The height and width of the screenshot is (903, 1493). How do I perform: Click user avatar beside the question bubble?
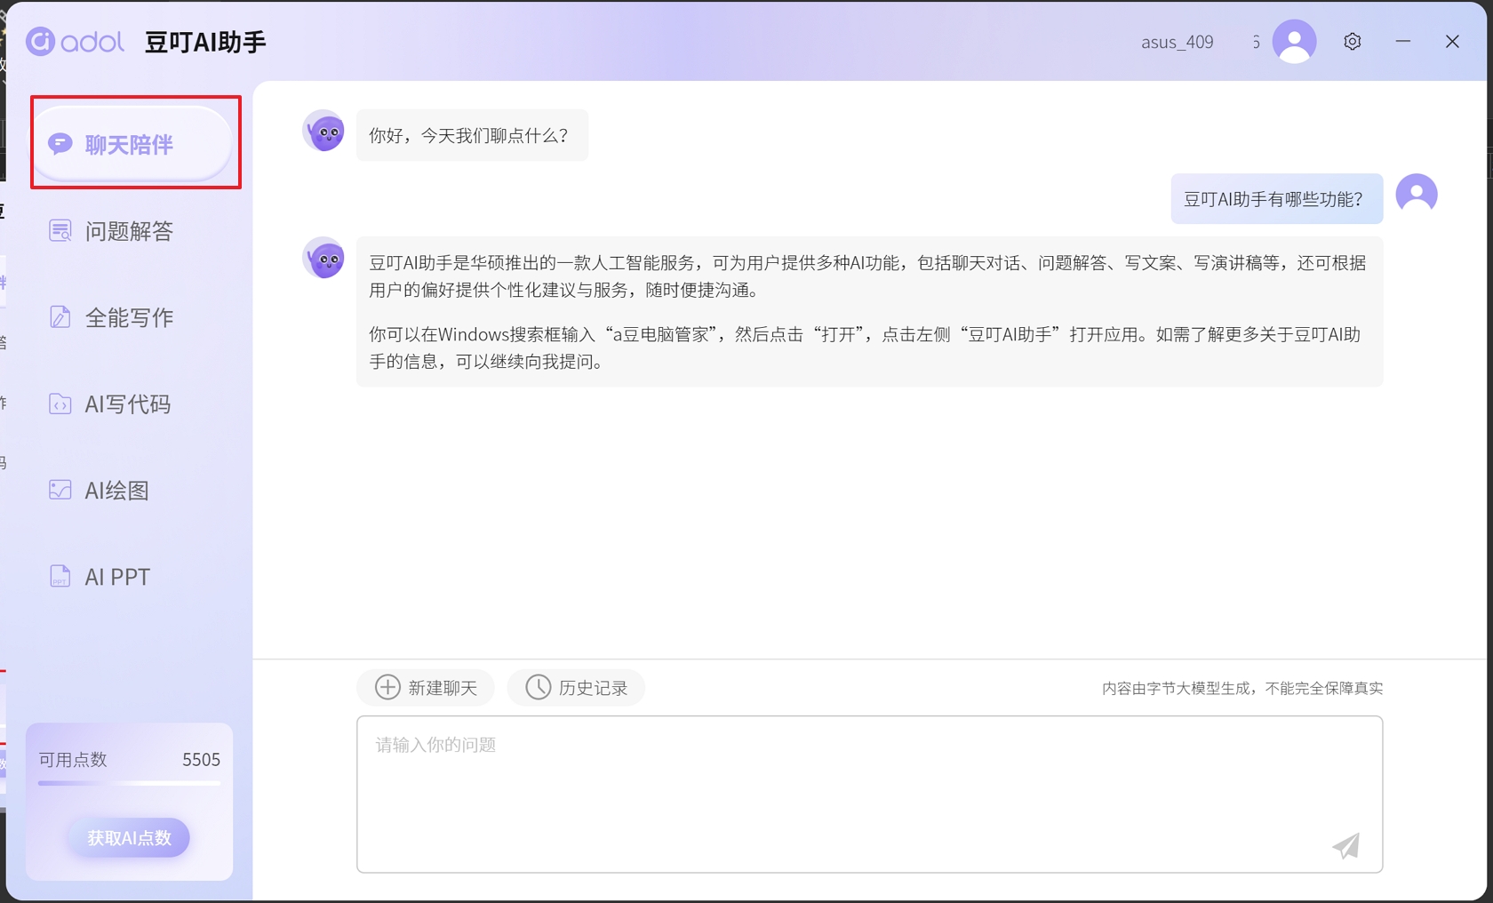pyautogui.click(x=1417, y=195)
